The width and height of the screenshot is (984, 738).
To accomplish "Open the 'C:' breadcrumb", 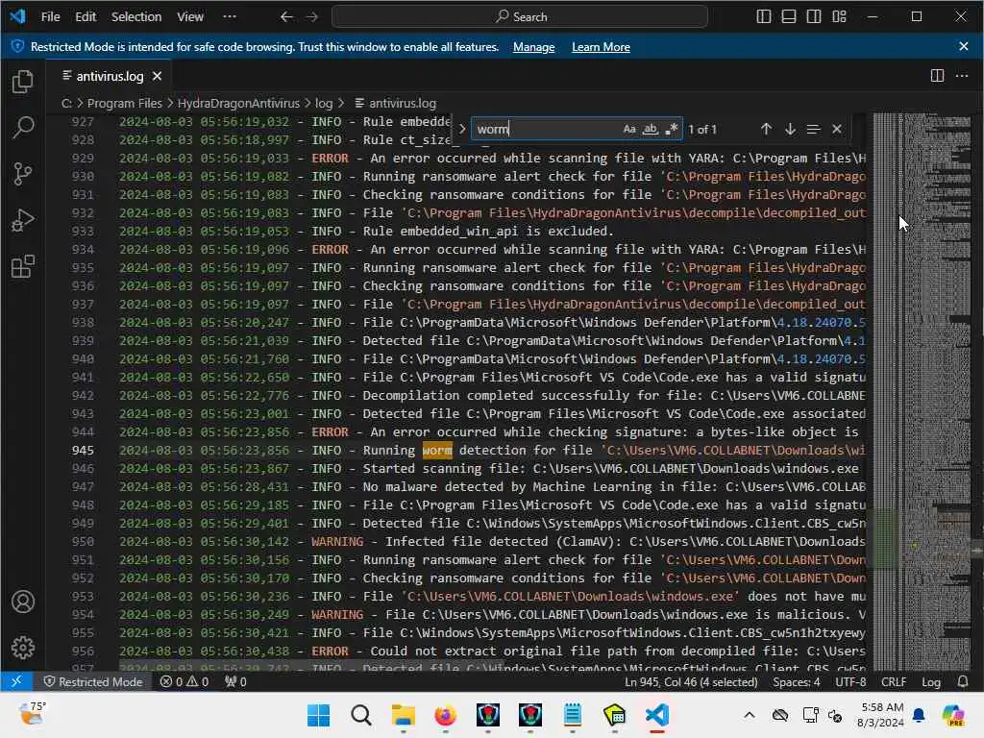I will coord(66,103).
